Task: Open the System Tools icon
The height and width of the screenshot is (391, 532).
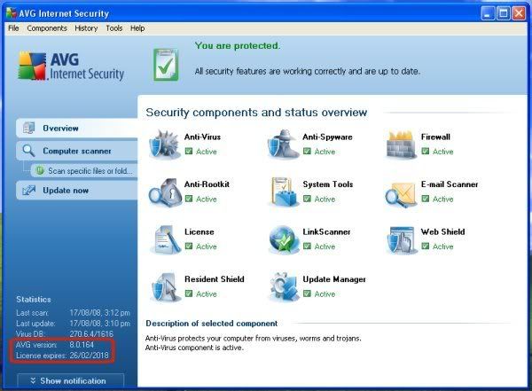Action: (x=284, y=192)
